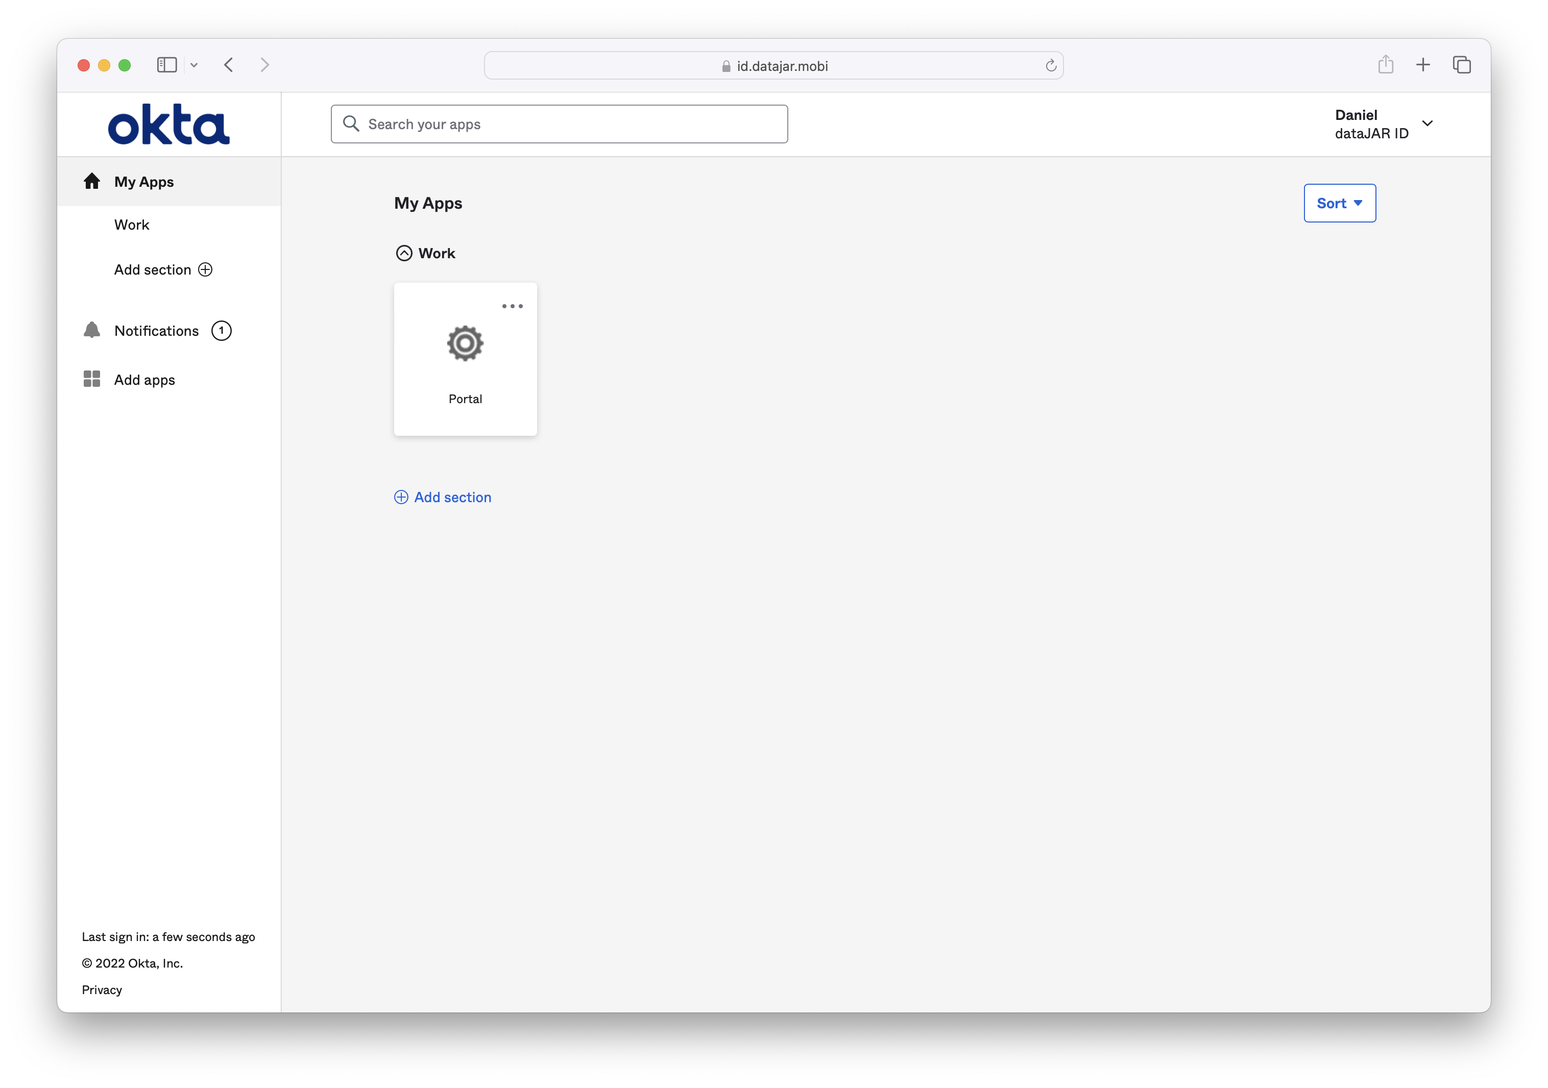
Task: Open the Portal app card
Action: [x=465, y=359]
